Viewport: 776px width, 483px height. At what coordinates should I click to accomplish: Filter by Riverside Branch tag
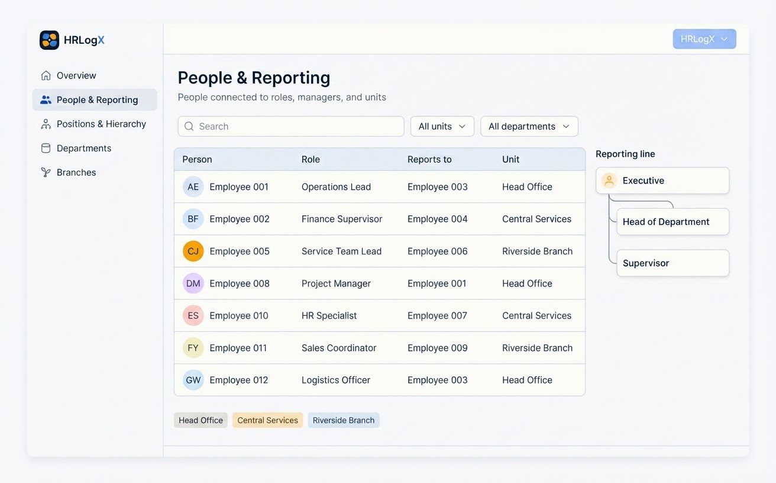[x=344, y=420]
